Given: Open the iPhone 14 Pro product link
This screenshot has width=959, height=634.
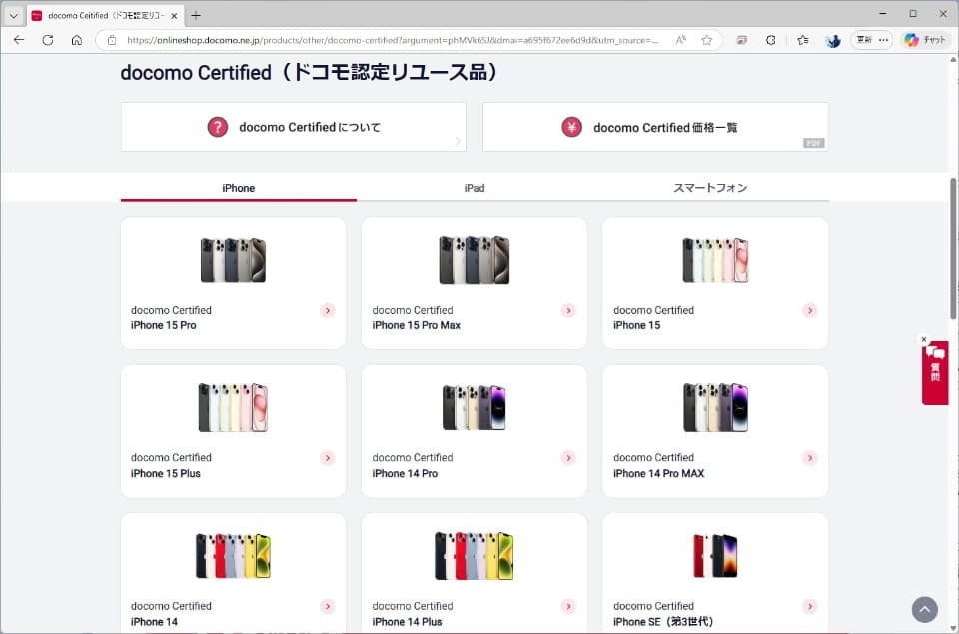Looking at the screenshot, I should (474, 431).
